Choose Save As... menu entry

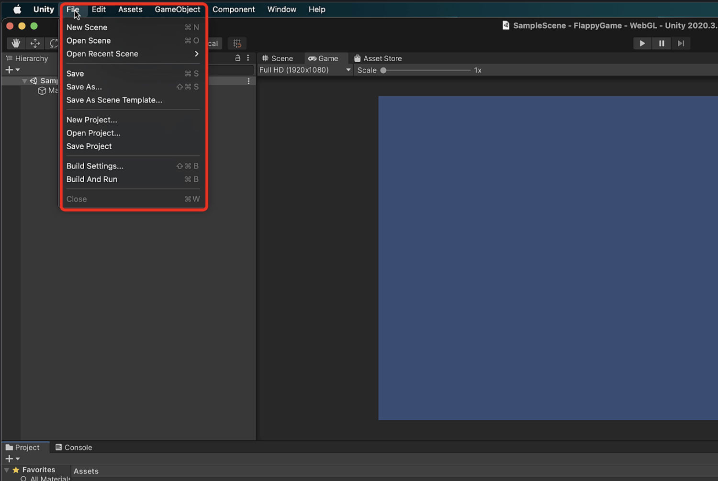pyautogui.click(x=133, y=87)
